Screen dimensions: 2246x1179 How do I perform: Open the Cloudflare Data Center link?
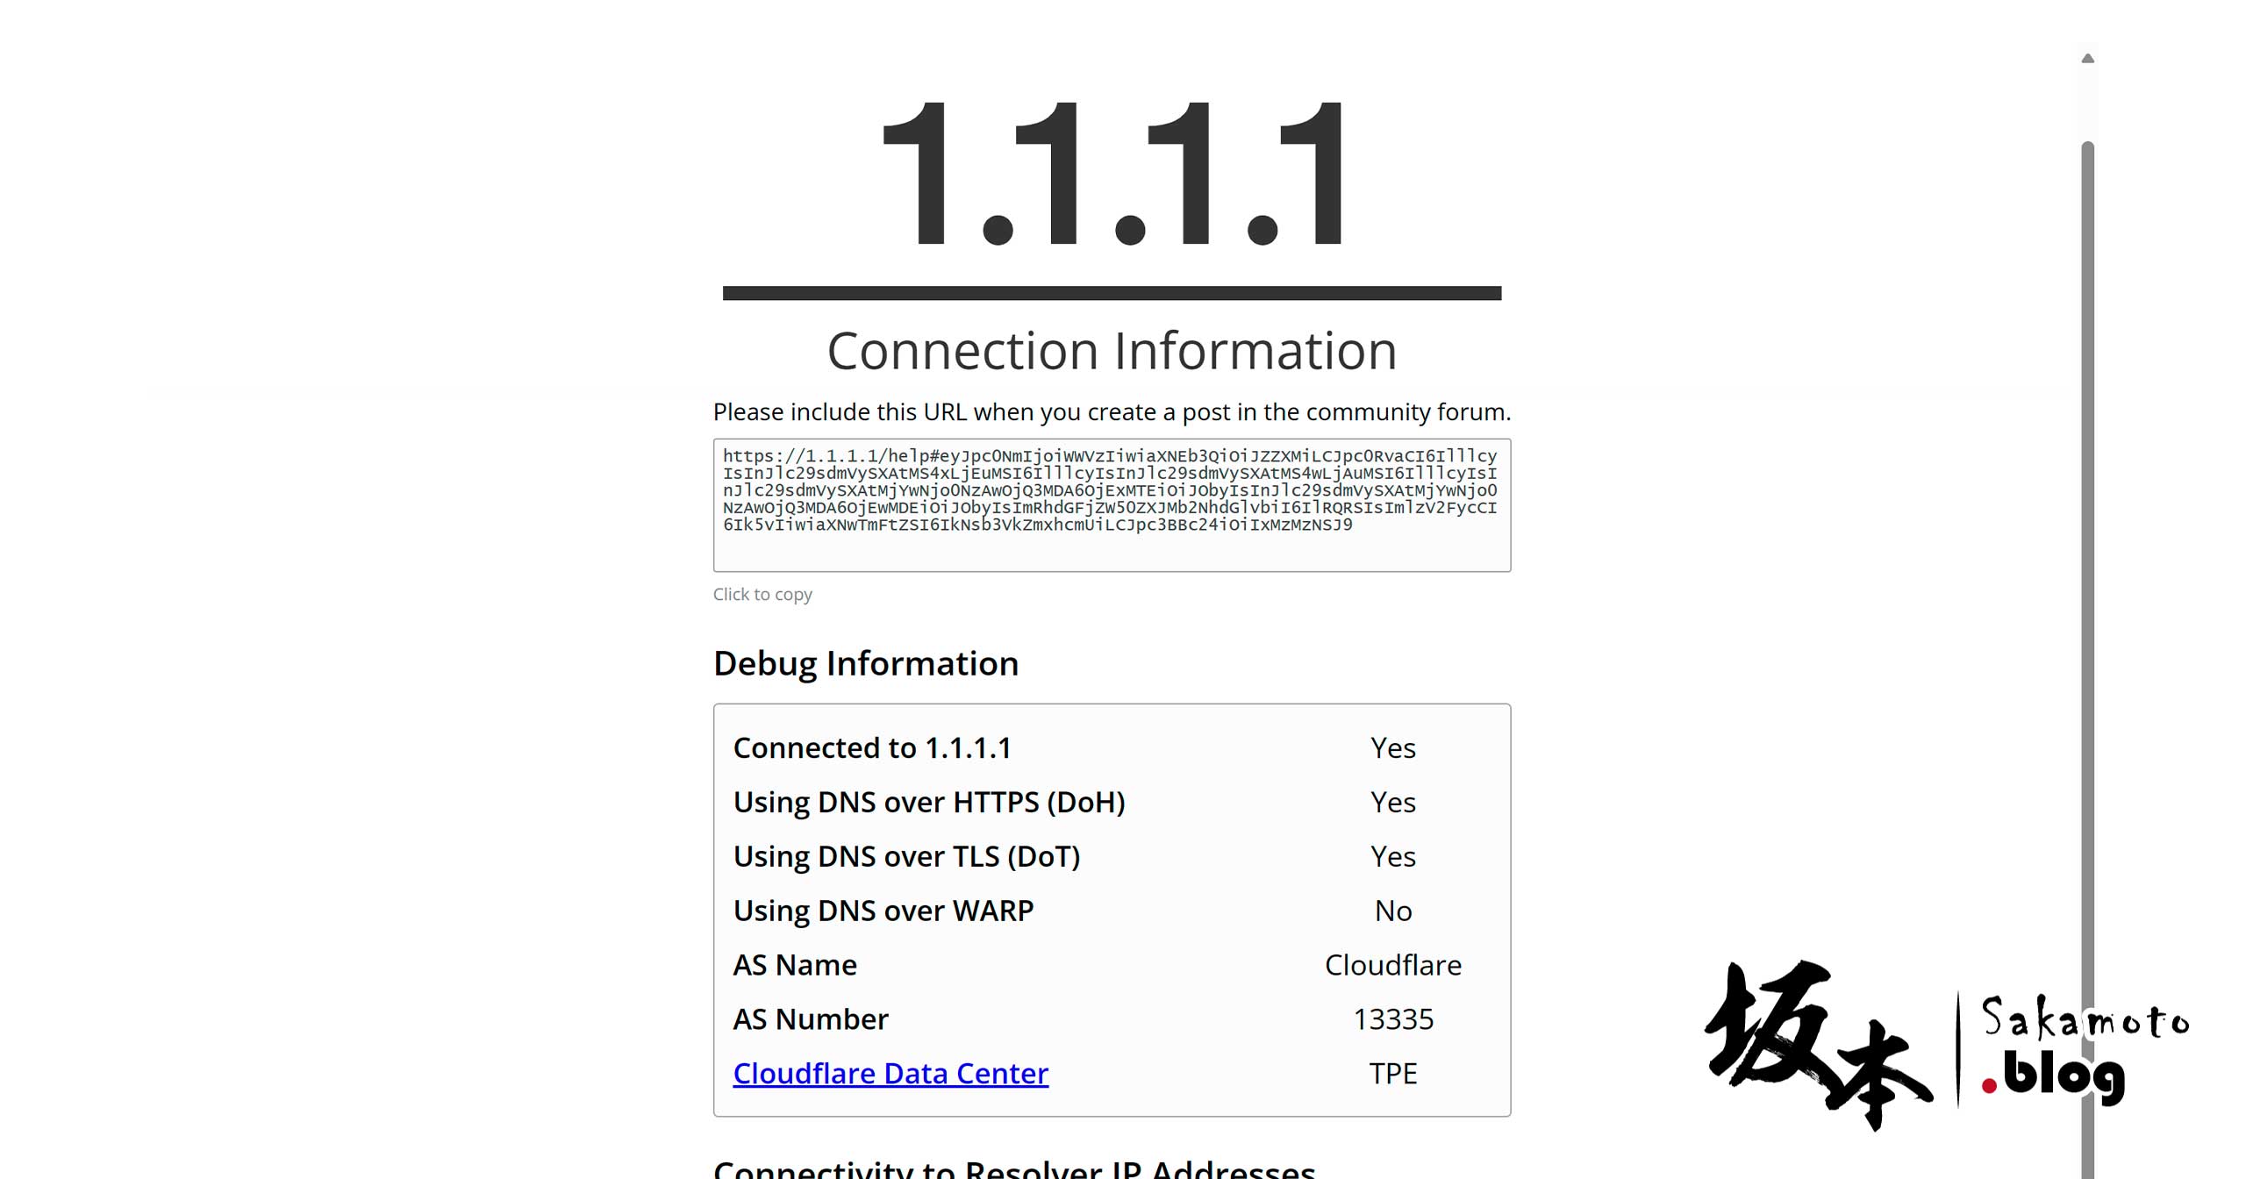890,1074
